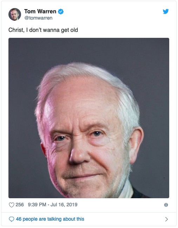This screenshot has height=228, width=178.
Task: Like the tweet with the heart icon
Action: point(12,205)
